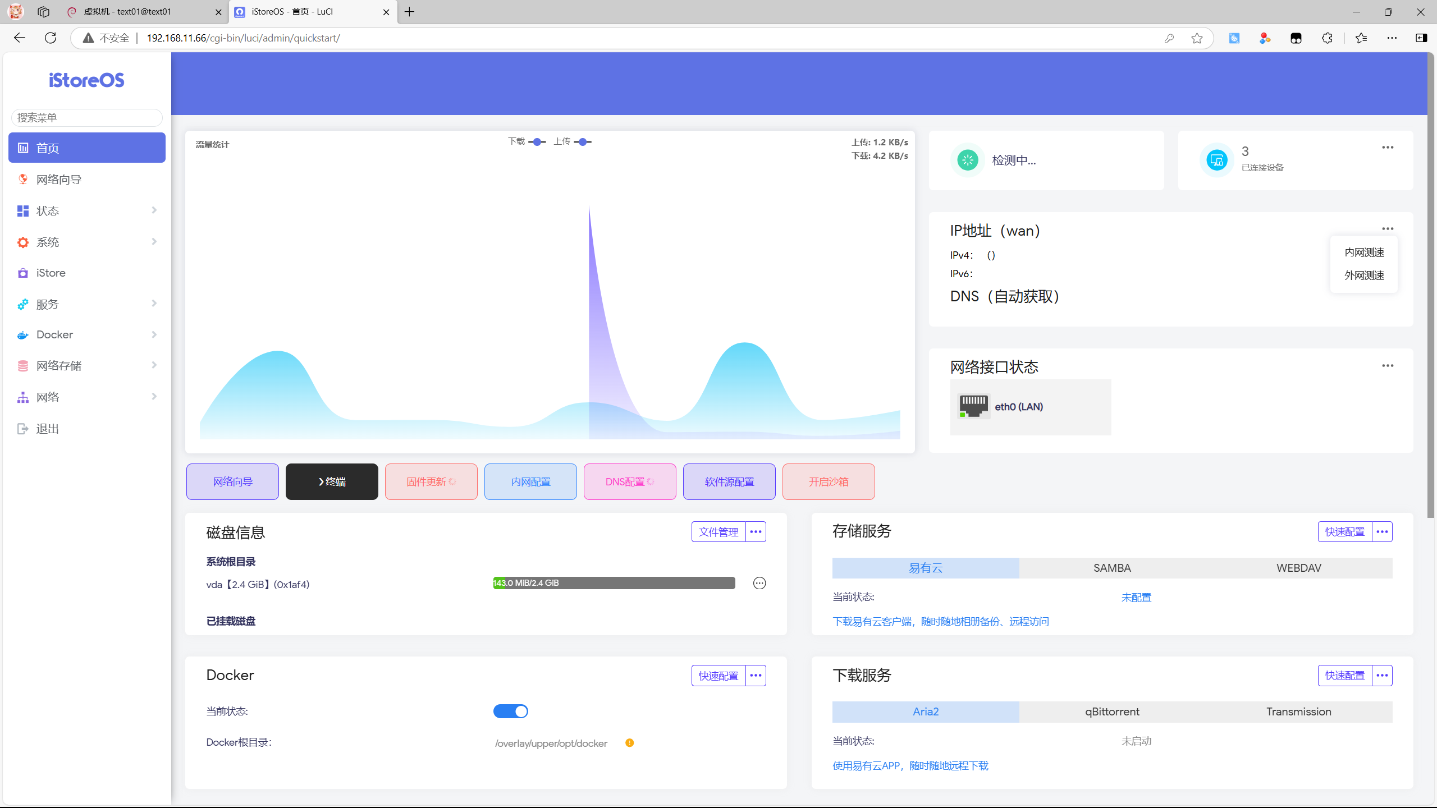Viewport: 1437px width, 808px height.
Task: Click the 未配置 status link
Action: click(x=1136, y=598)
